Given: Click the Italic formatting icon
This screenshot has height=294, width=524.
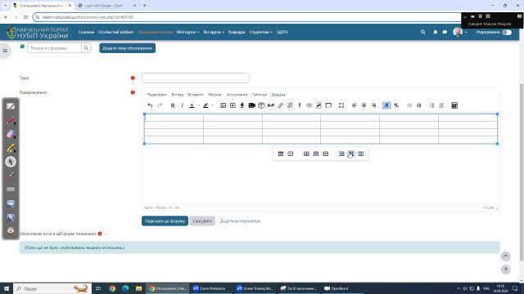Looking at the screenshot, I should coord(182,105).
